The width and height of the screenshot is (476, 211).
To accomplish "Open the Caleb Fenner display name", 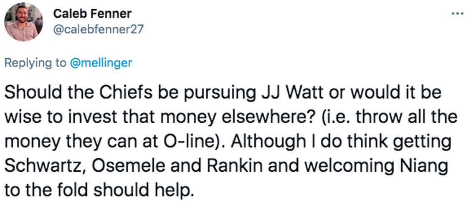I will tap(92, 14).
